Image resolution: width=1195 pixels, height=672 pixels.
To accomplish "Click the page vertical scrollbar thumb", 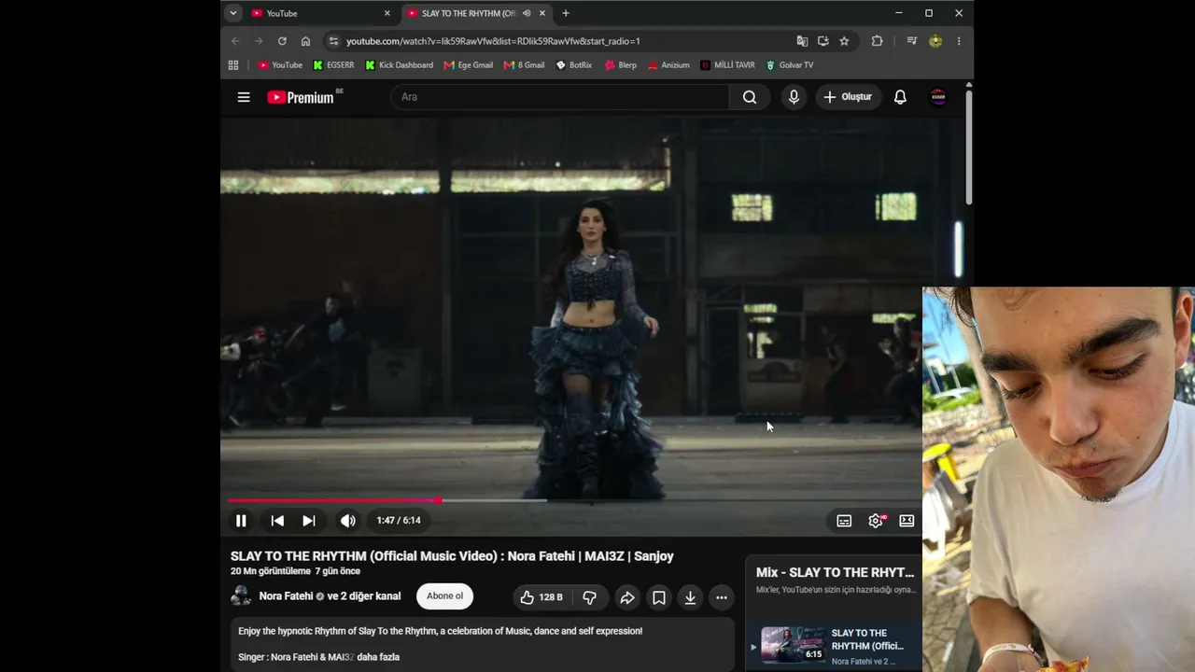I will click(968, 147).
